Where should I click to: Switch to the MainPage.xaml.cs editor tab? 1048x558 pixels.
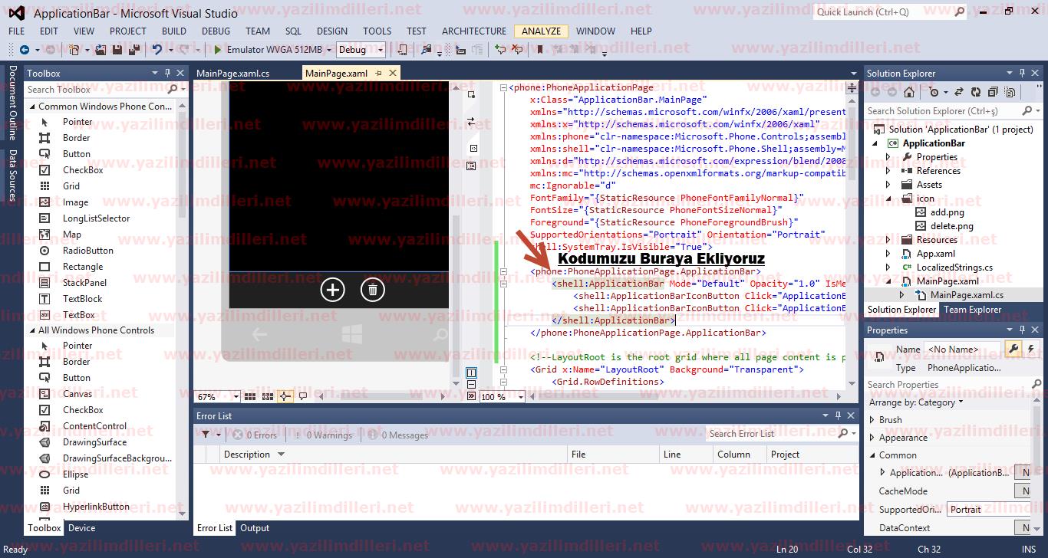pyautogui.click(x=233, y=74)
